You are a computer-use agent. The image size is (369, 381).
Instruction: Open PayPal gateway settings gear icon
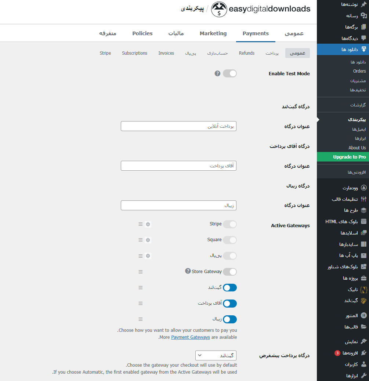(148, 256)
